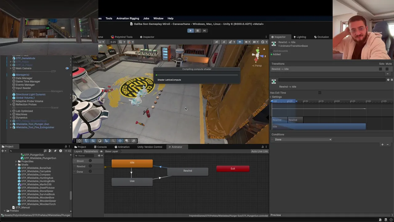The width and height of the screenshot is (394, 222).
Task: Expand the Machines object in Hierarchy
Action: coord(11,114)
